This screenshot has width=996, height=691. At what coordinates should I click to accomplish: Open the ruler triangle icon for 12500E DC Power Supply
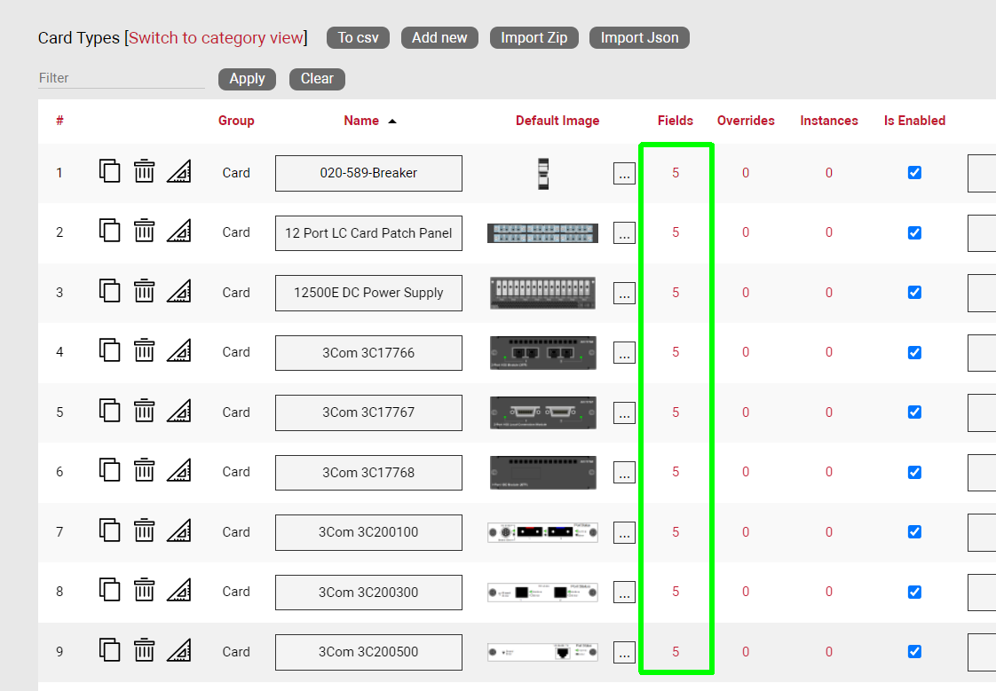[179, 292]
